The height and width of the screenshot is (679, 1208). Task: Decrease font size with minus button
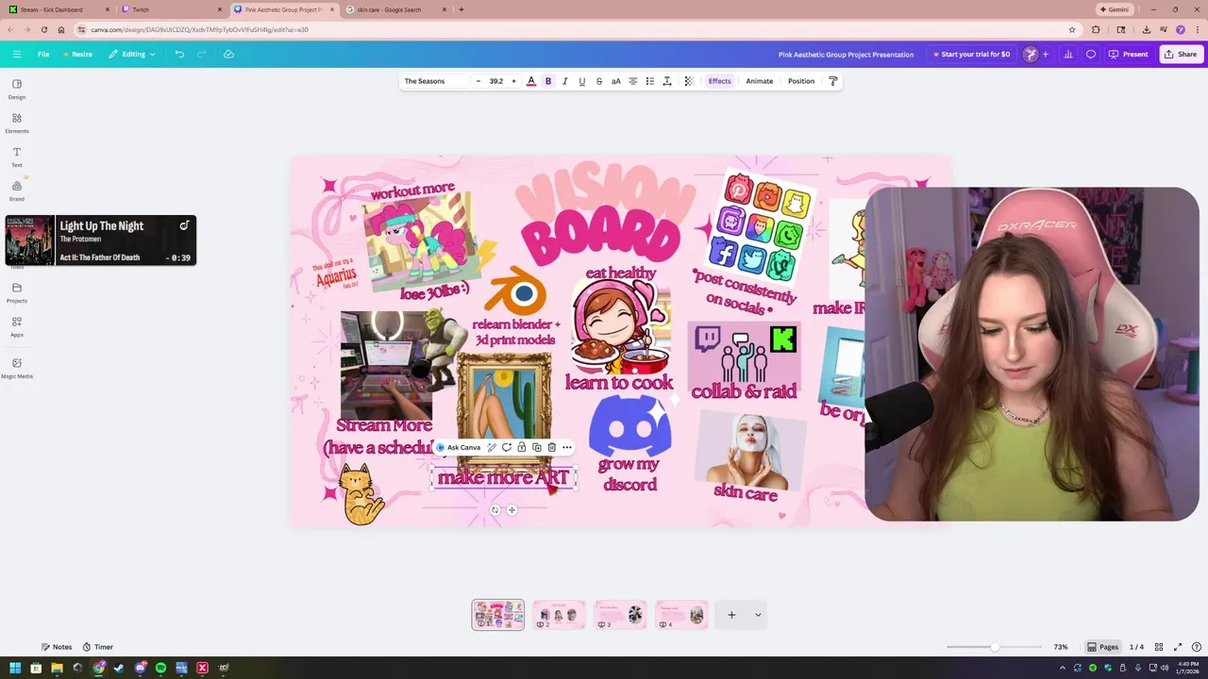[478, 81]
